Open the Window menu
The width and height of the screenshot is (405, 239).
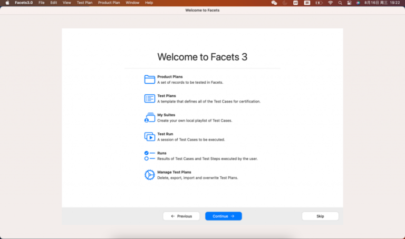[132, 3]
